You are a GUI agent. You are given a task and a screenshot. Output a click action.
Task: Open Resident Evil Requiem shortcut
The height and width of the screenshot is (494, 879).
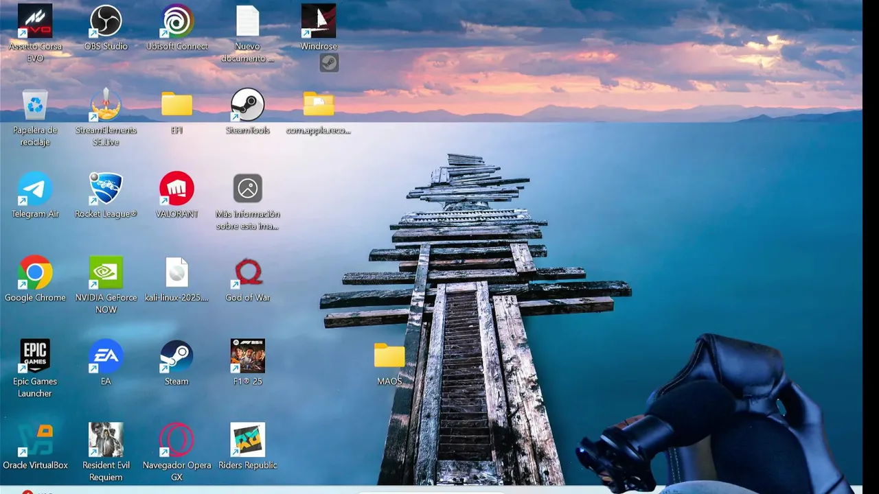pyautogui.click(x=106, y=440)
